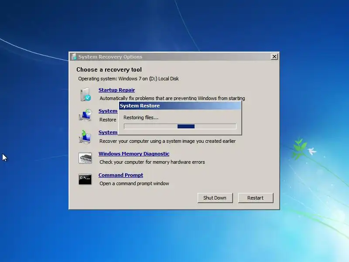Click the partially hidden System Image Recovery link
349x262 pixels.
[x=108, y=132]
